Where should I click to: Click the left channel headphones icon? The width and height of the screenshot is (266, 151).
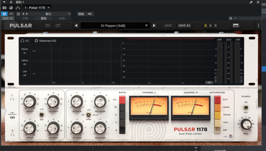click(x=12, y=99)
